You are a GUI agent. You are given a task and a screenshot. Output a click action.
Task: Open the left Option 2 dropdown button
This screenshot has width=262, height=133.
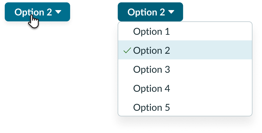point(37,12)
